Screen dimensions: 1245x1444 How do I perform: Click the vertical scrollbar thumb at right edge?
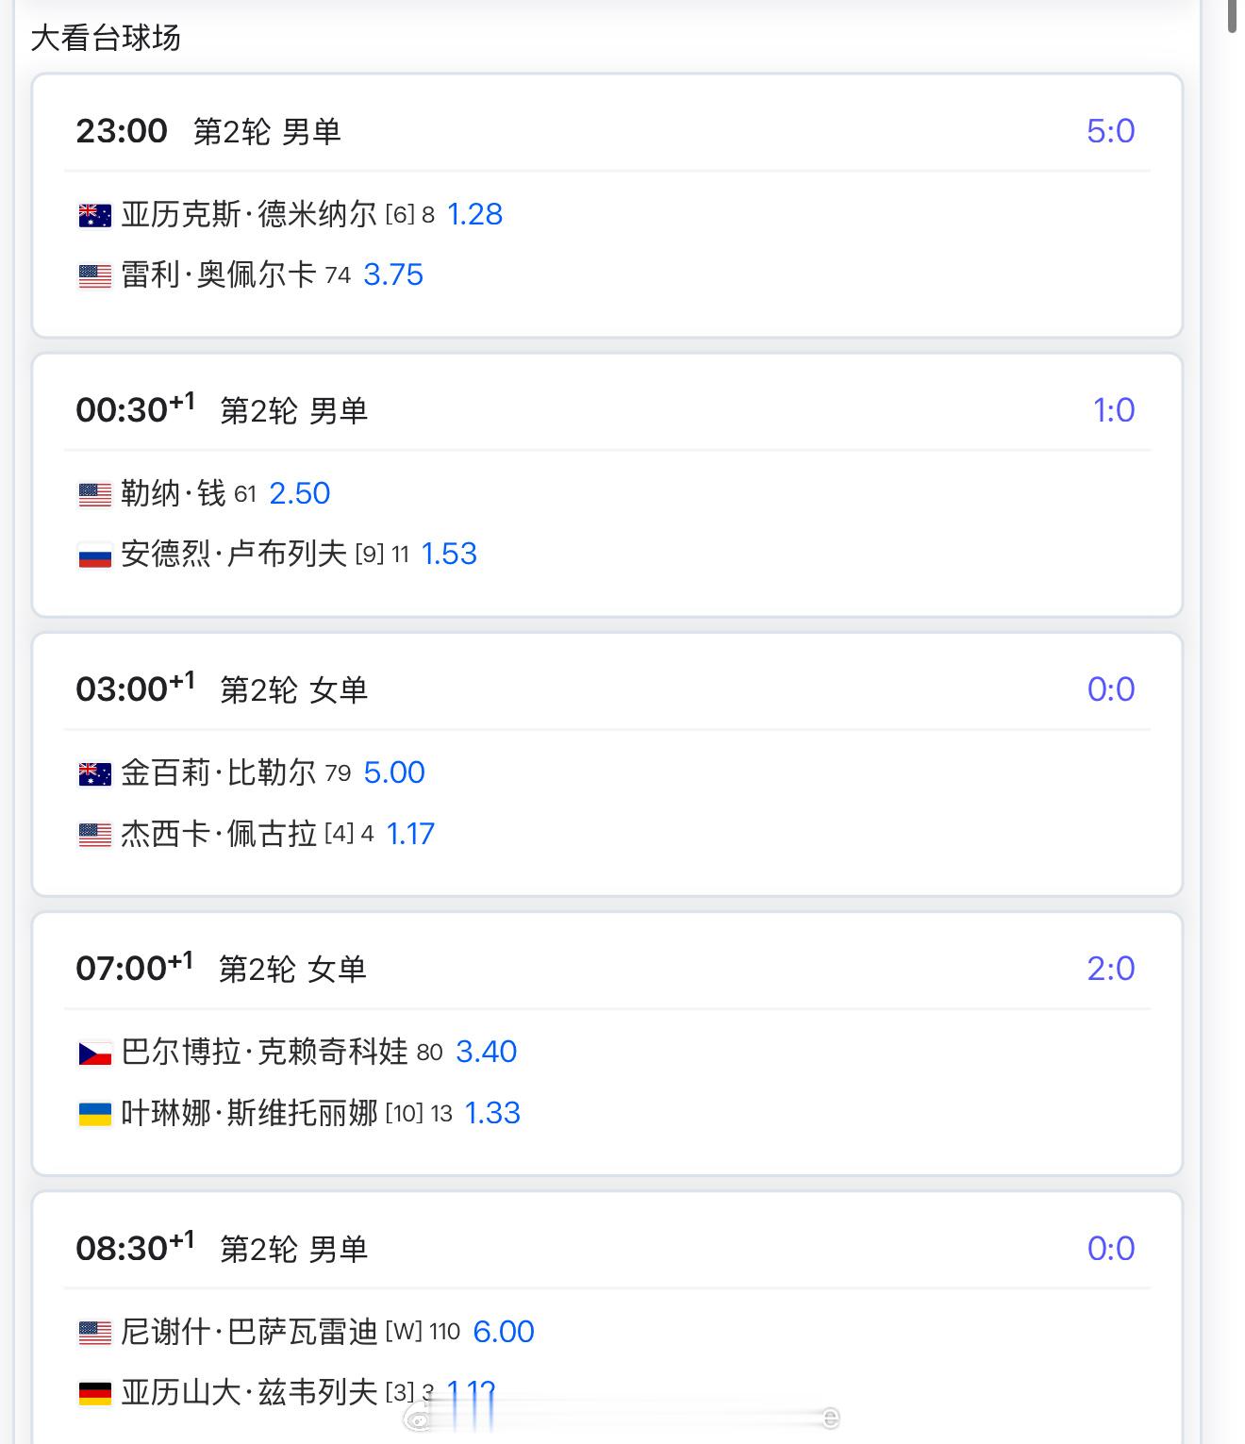coord(1232,17)
